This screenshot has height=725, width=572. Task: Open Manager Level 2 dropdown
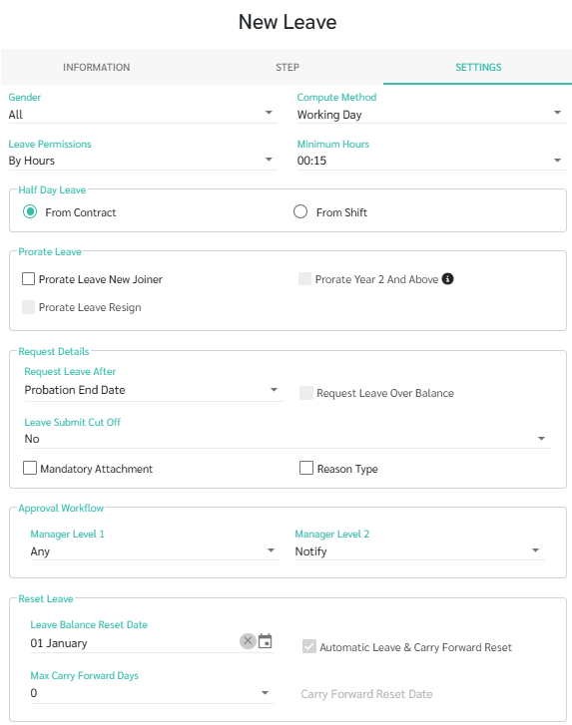click(419, 551)
